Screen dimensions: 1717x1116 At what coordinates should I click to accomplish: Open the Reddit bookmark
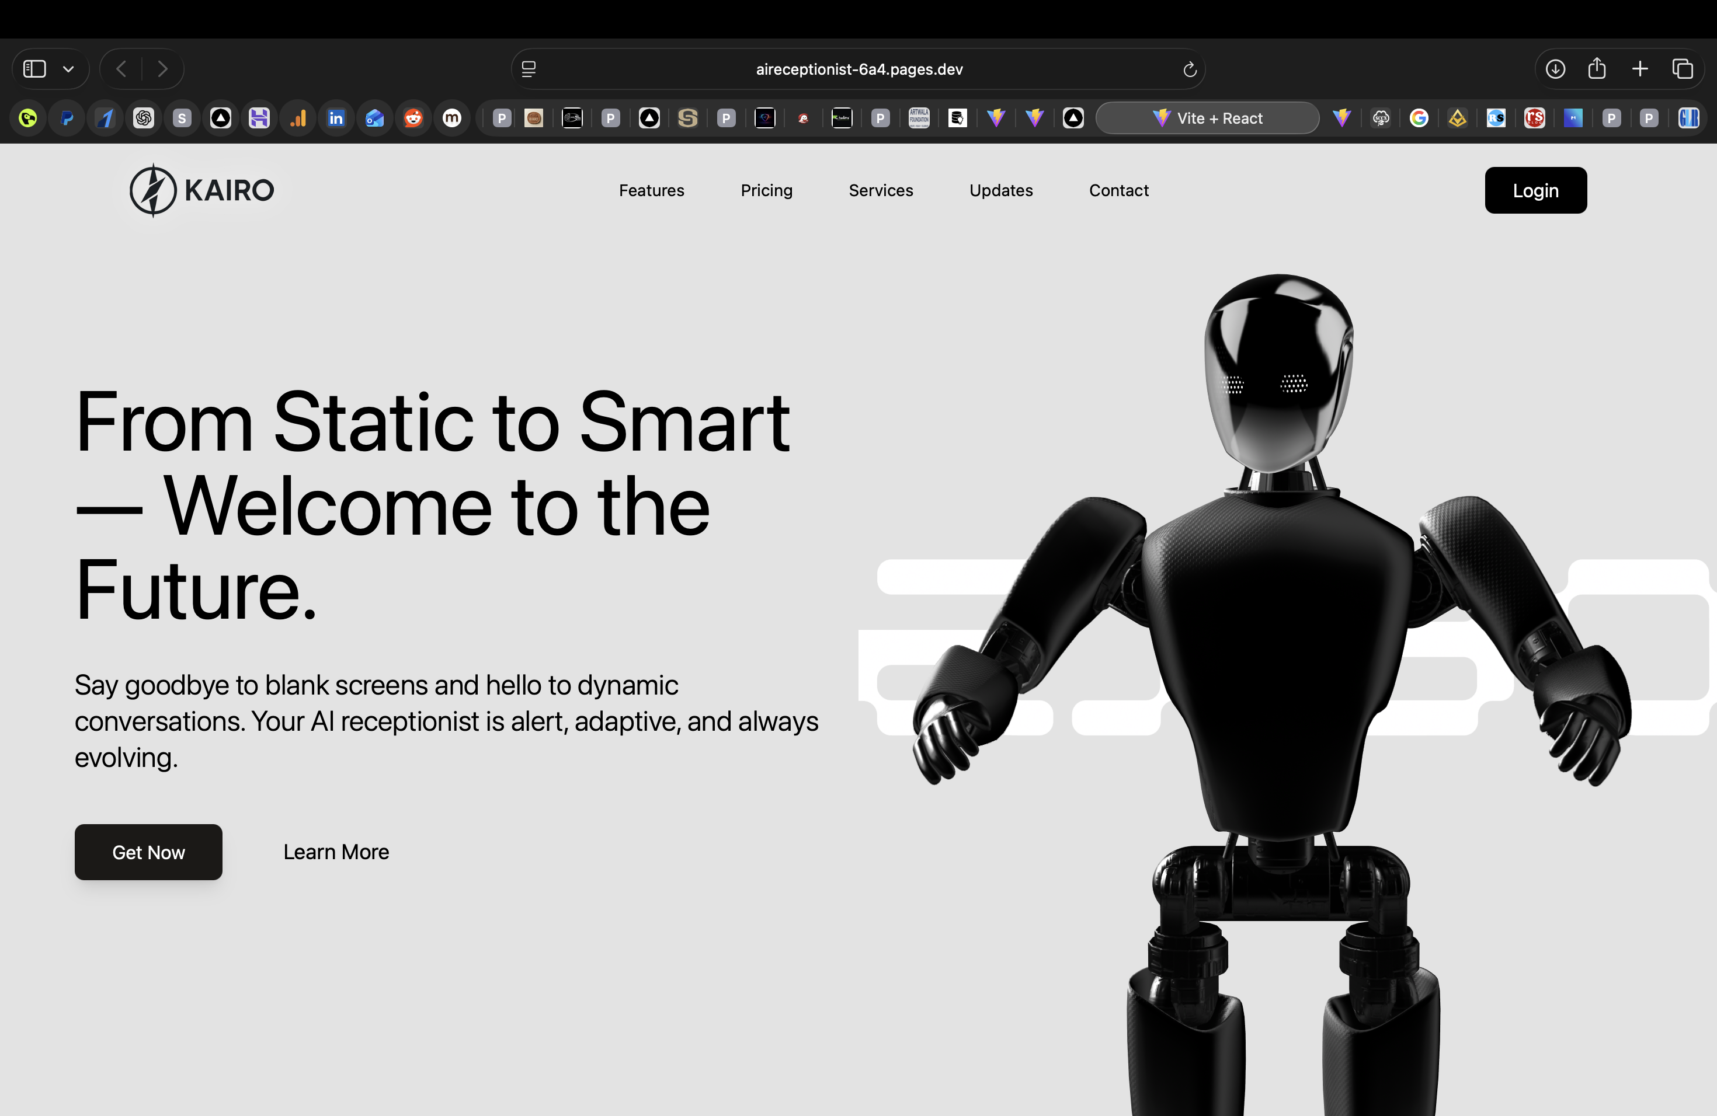413,117
